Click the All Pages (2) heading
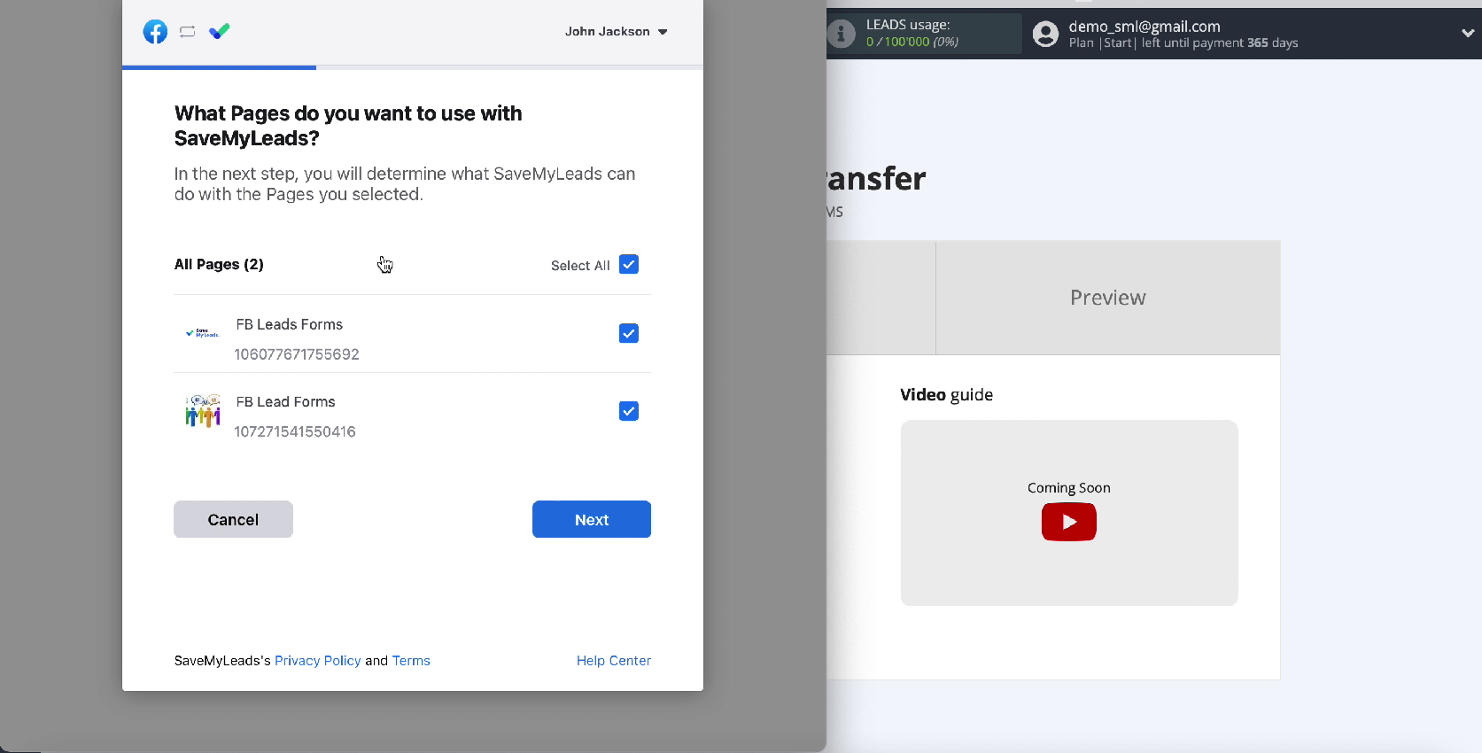Screen dimensions: 1482x753 tap(219, 264)
